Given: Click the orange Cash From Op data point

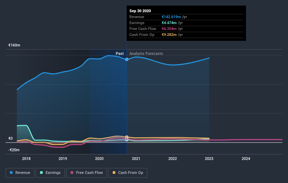Looking at the screenshot, I should tap(127, 137).
